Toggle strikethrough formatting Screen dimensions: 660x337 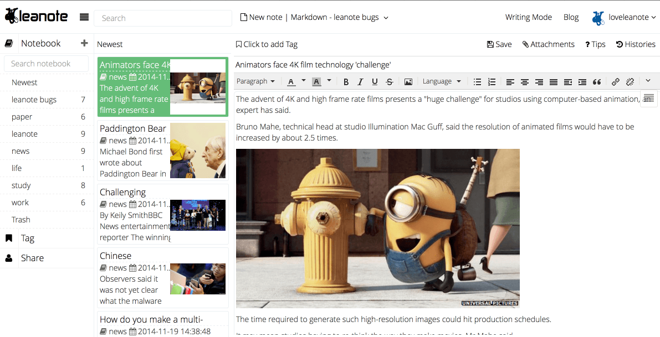(389, 82)
